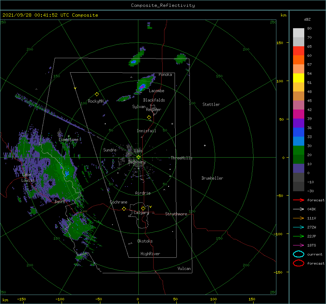The width and height of the screenshot is (326, 304).
Task: Click the Banff label
Action: 60,202
